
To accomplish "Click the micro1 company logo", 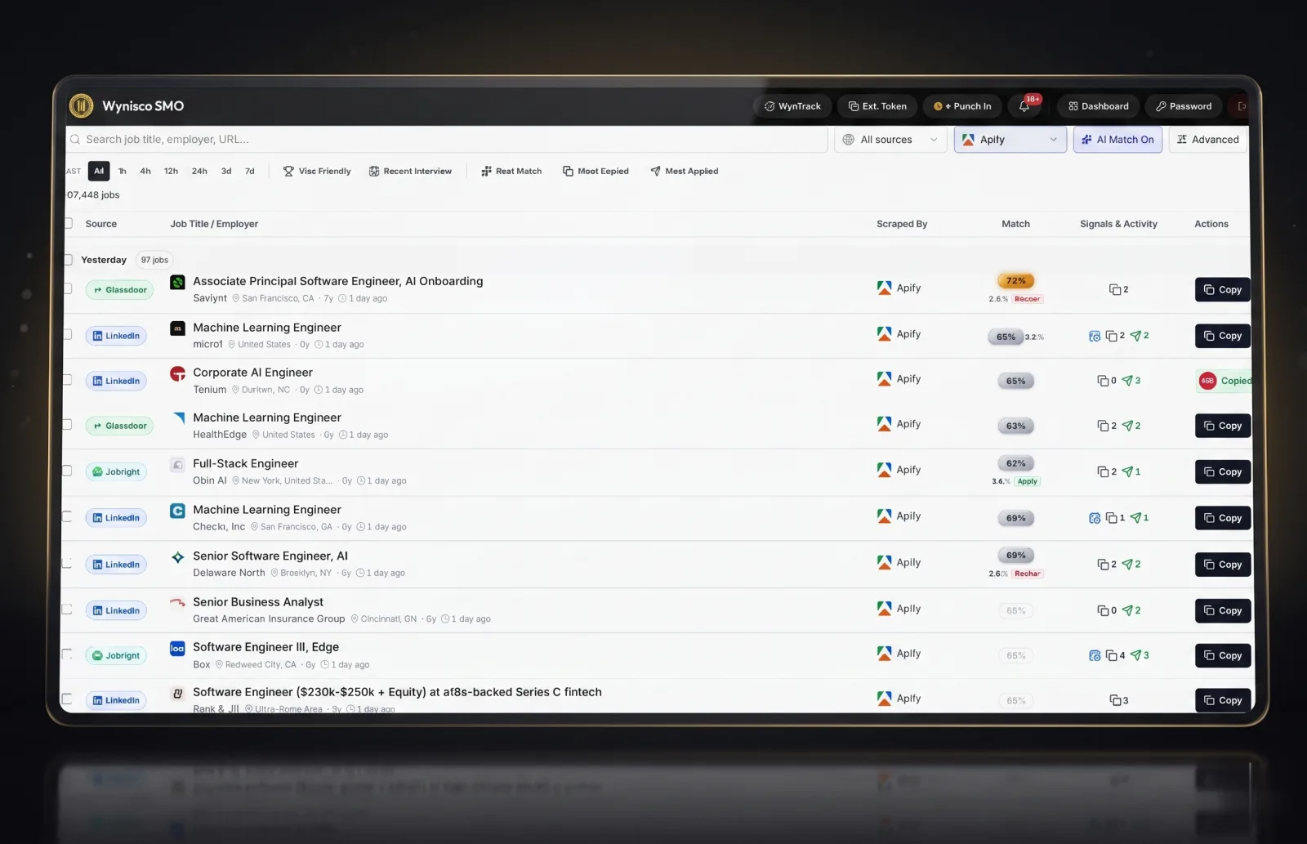I will pos(177,328).
